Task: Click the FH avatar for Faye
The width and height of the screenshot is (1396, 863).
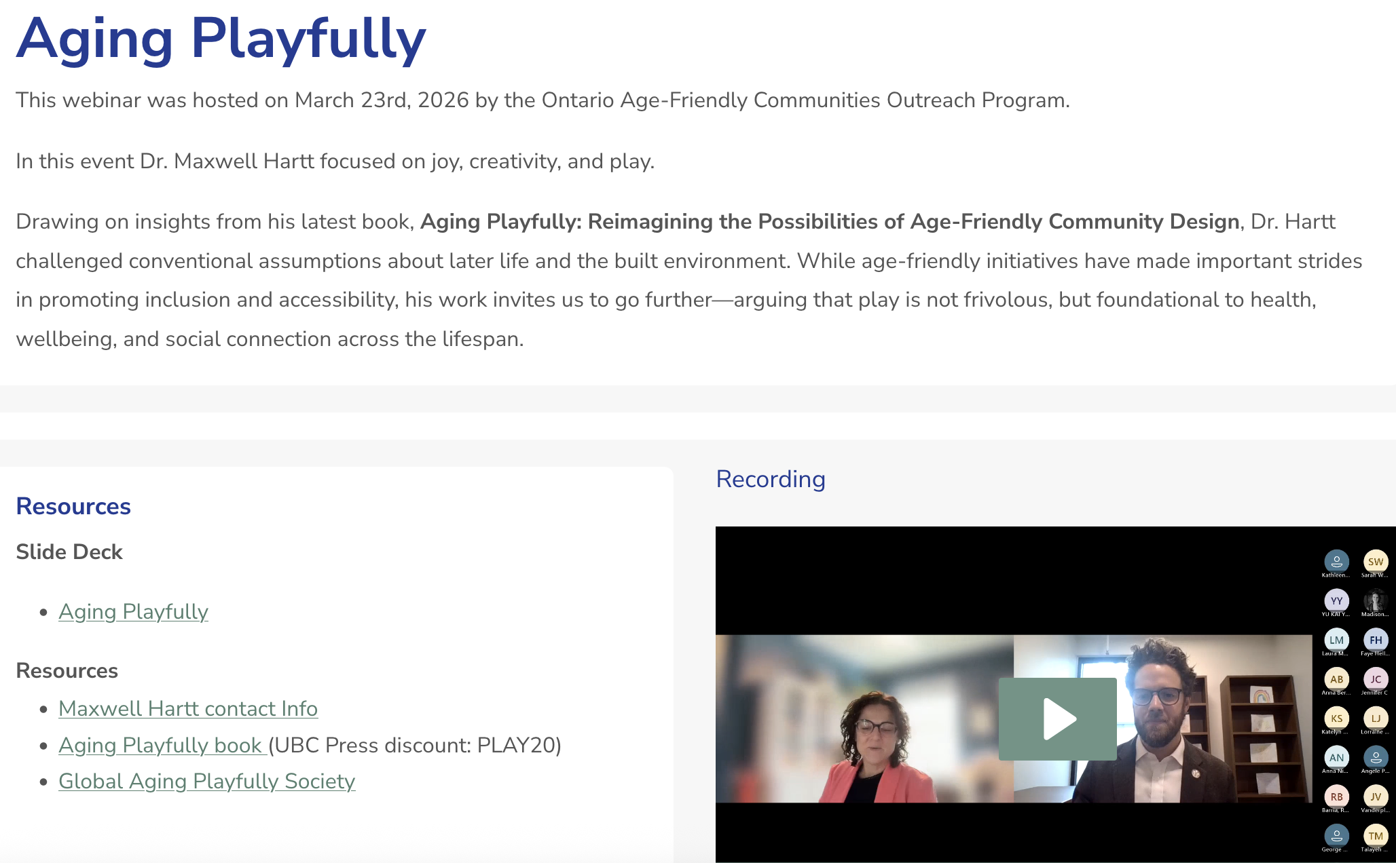Action: click(1375, 640)
